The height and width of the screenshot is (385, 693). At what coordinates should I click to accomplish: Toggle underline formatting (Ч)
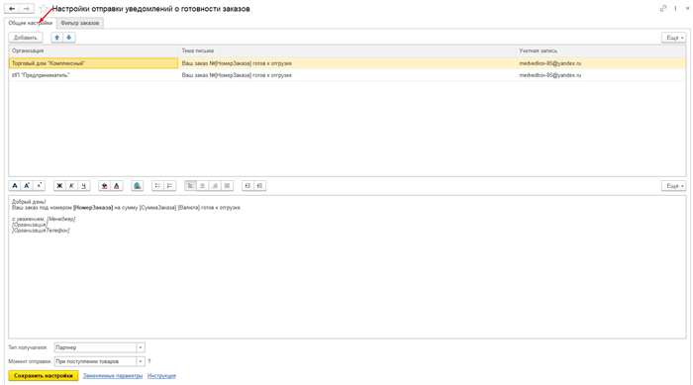83,186
